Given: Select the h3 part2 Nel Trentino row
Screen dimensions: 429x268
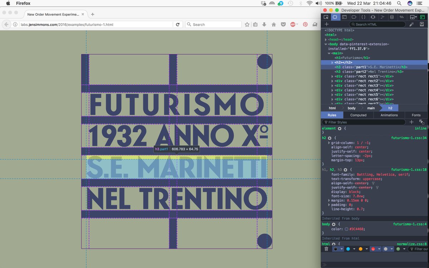Looking at the screenshot, I should pos(369,71).
